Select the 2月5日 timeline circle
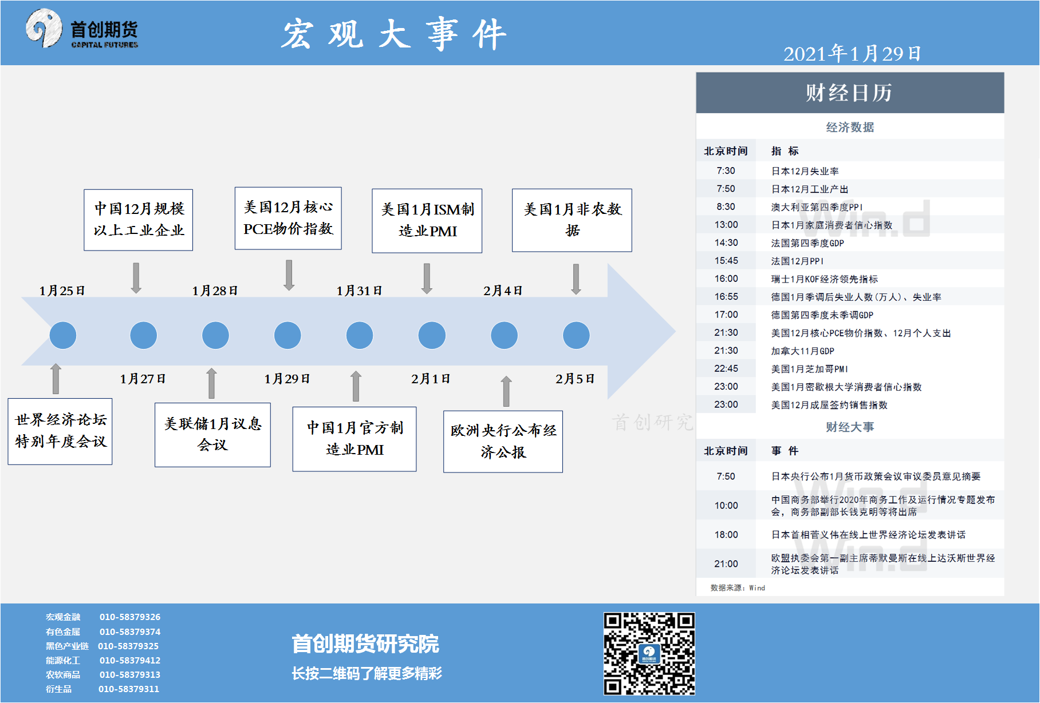The height and width of the screenshot is (703, 1040). point(576,335)
